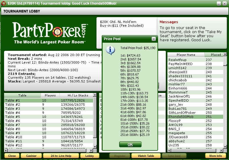The width and height of the screenshot is (229, 160).
Task: Select highlighted player Ehonda500Mob
Action: coord(195,117)
